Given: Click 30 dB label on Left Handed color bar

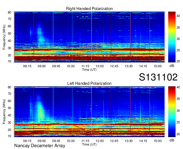Looking at the screenshot, I should [178, 111].
